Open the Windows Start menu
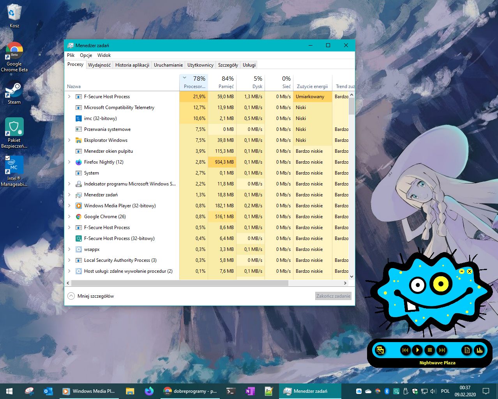The width and height of the screenshot is (498, 399). [9, 391]
